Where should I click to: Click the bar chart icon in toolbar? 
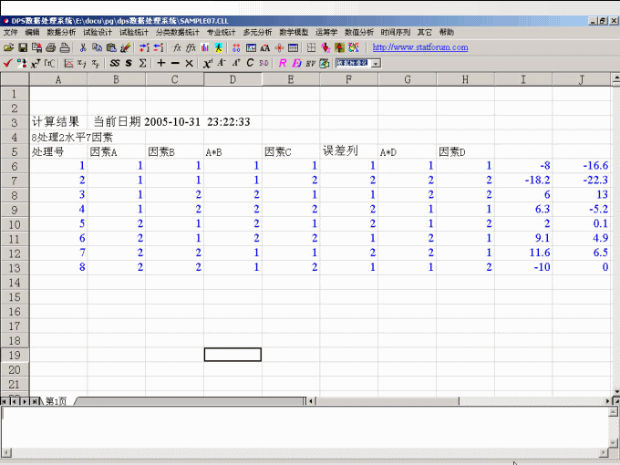(205, 47)
